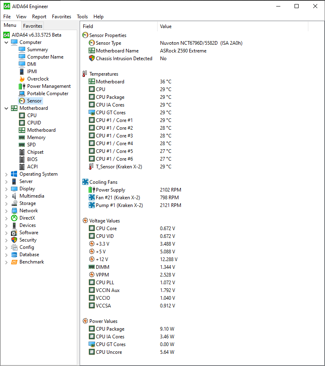Select the Menu tab
Viewport: 325px width, 366px height.
point(10,25)
